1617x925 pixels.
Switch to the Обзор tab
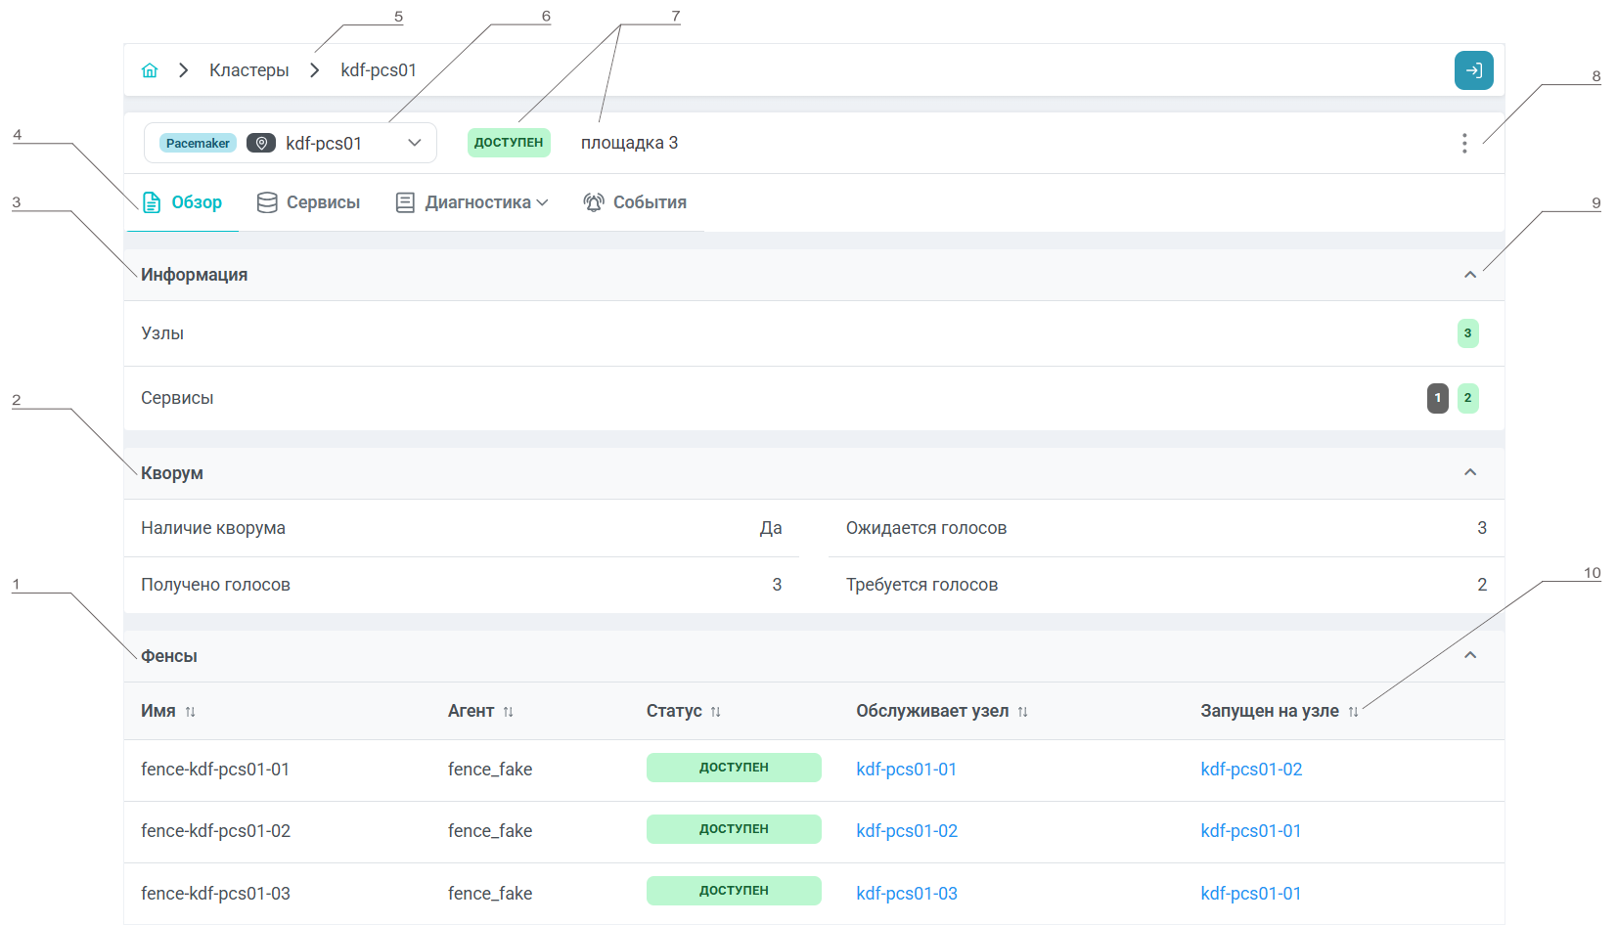point(183,202)
